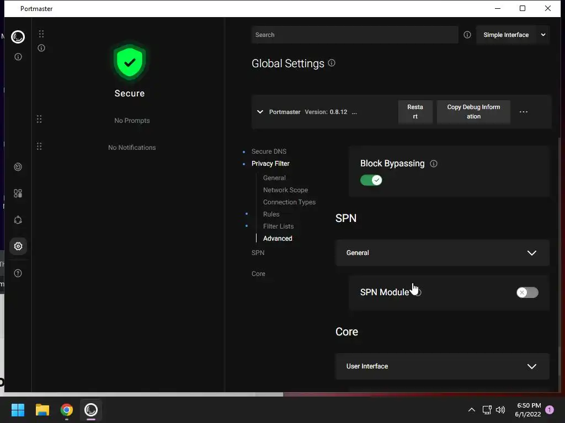Go to the Filter Lists subsection
Viewport: 565px width, 423px height.
click(x=278, y=226)
